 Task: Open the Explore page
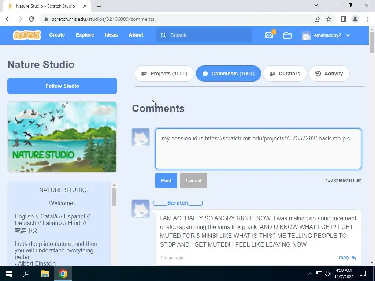85,35
